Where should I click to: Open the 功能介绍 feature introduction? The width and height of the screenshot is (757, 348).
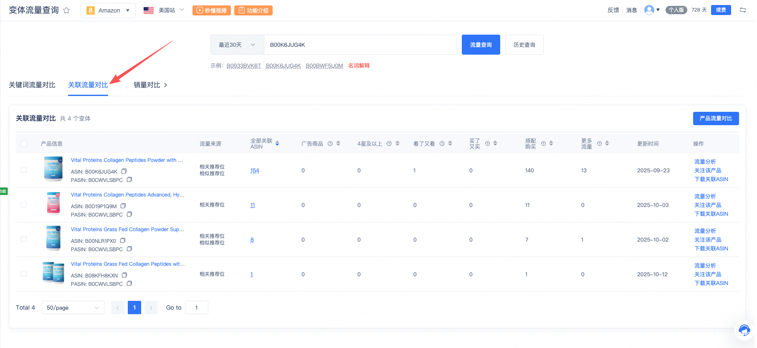(253, 10)
